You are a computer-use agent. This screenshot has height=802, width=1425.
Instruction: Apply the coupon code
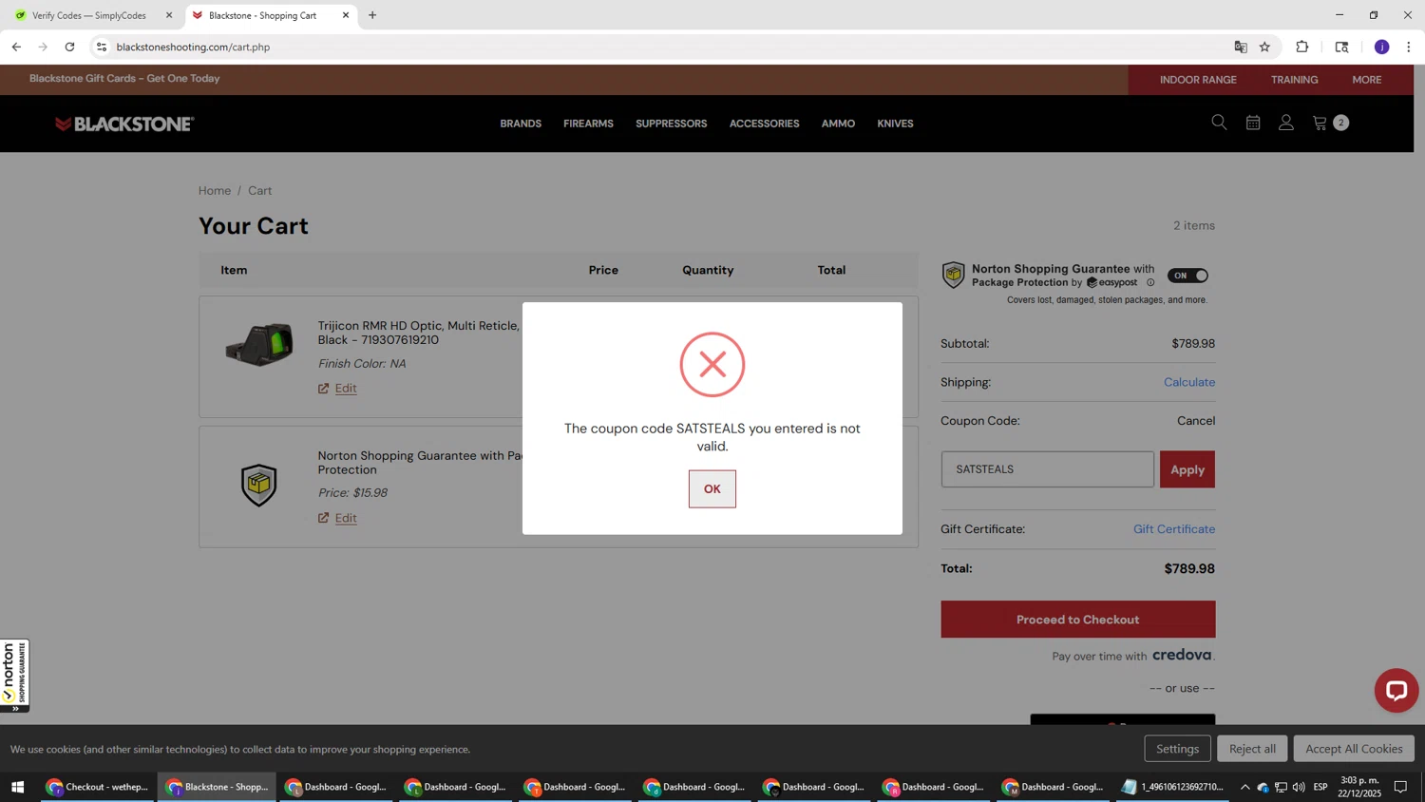(1187, 469)
